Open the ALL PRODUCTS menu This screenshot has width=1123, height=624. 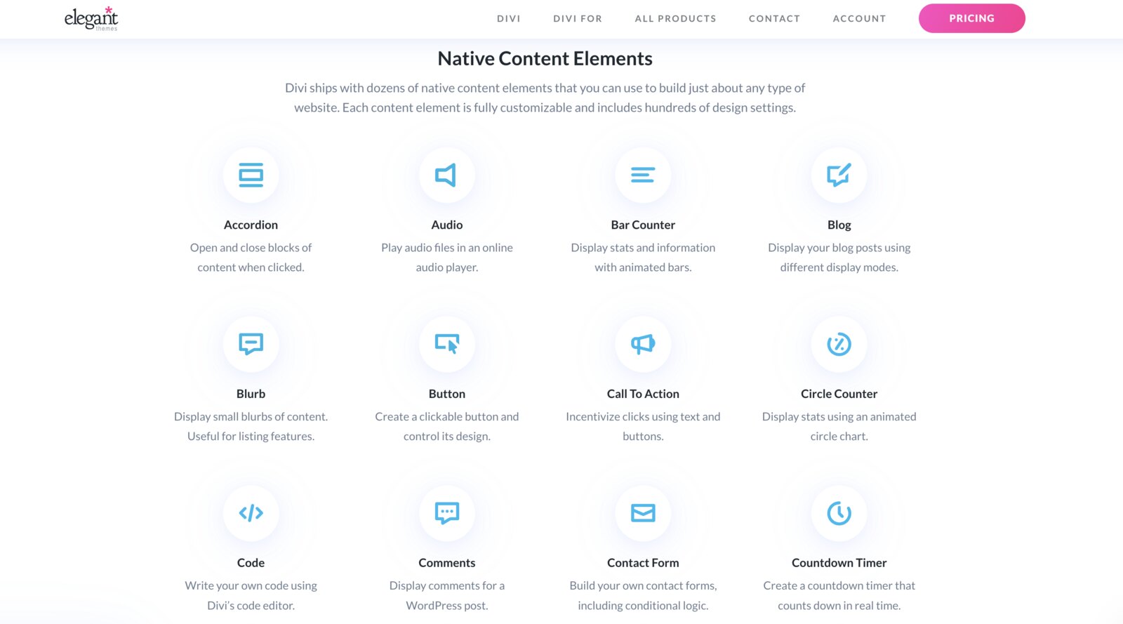[x=675, y=18]
